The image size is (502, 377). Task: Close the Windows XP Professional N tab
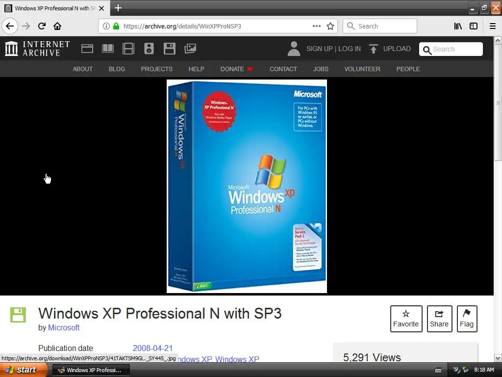(x=101, y=8)
